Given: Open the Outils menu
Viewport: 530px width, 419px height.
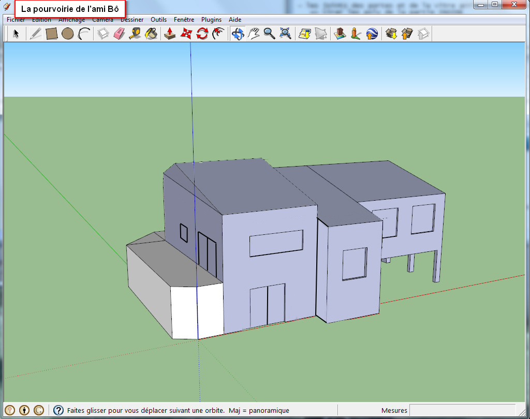Looking at the screenshot, I should click(158, 20).
